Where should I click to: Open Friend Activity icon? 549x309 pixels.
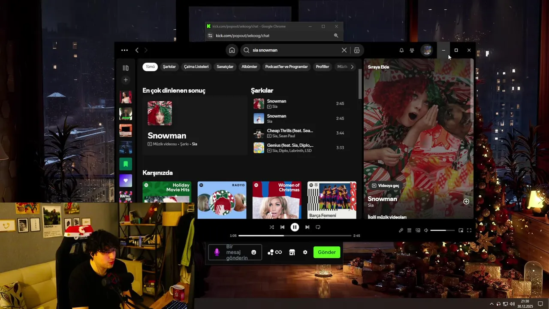coord(412,50)
